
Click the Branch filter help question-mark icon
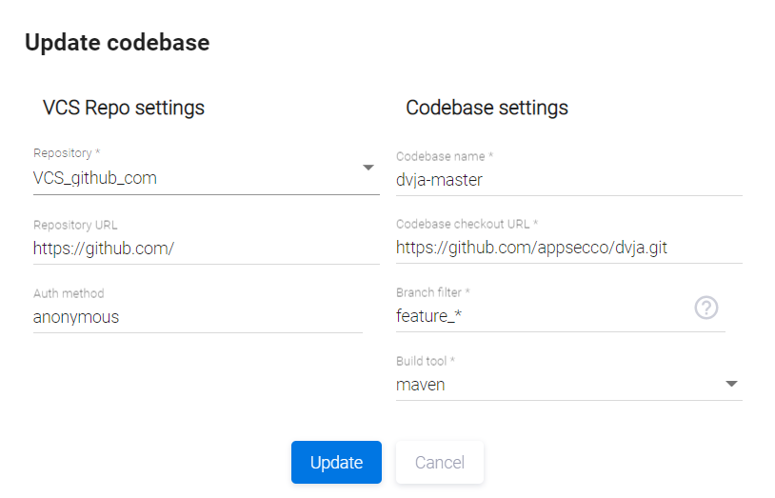(705, 308)
